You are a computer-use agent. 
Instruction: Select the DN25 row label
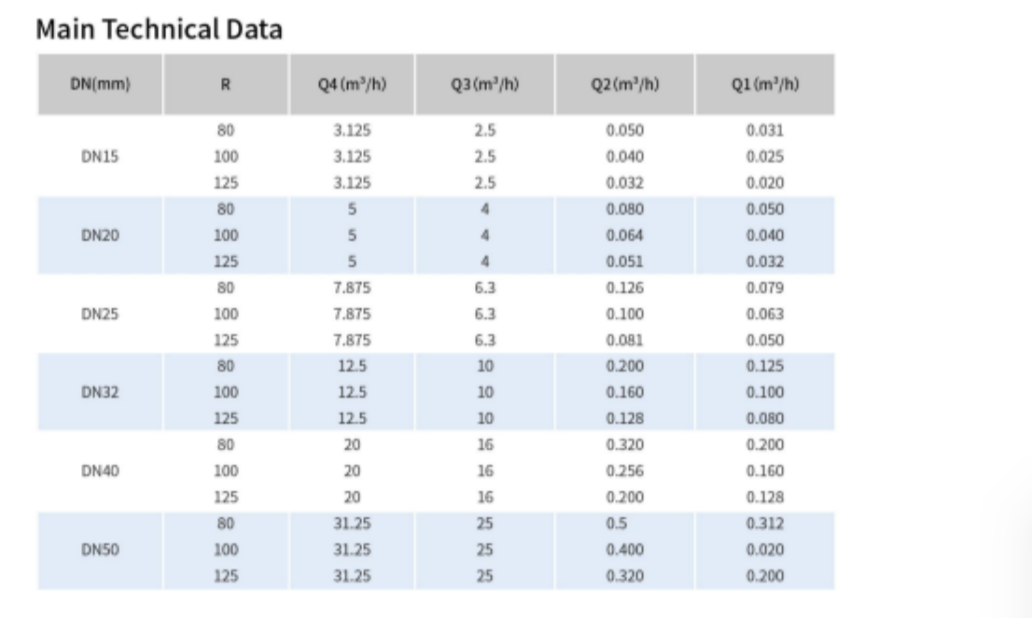100,314
